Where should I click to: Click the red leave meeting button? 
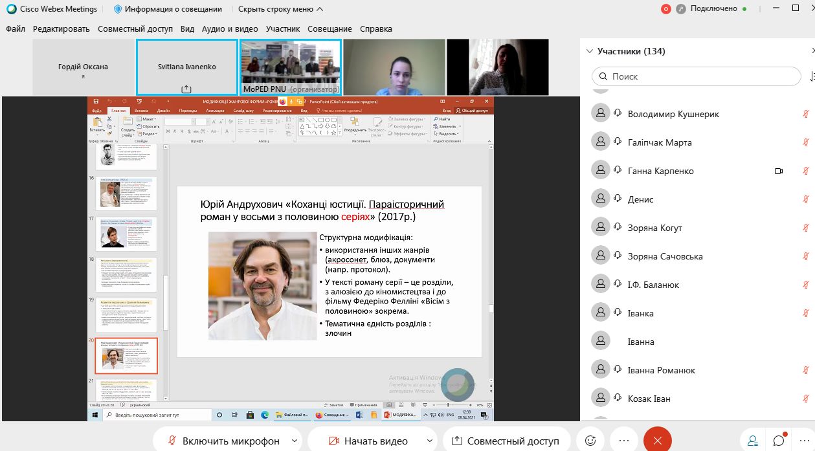click(658, 441)
